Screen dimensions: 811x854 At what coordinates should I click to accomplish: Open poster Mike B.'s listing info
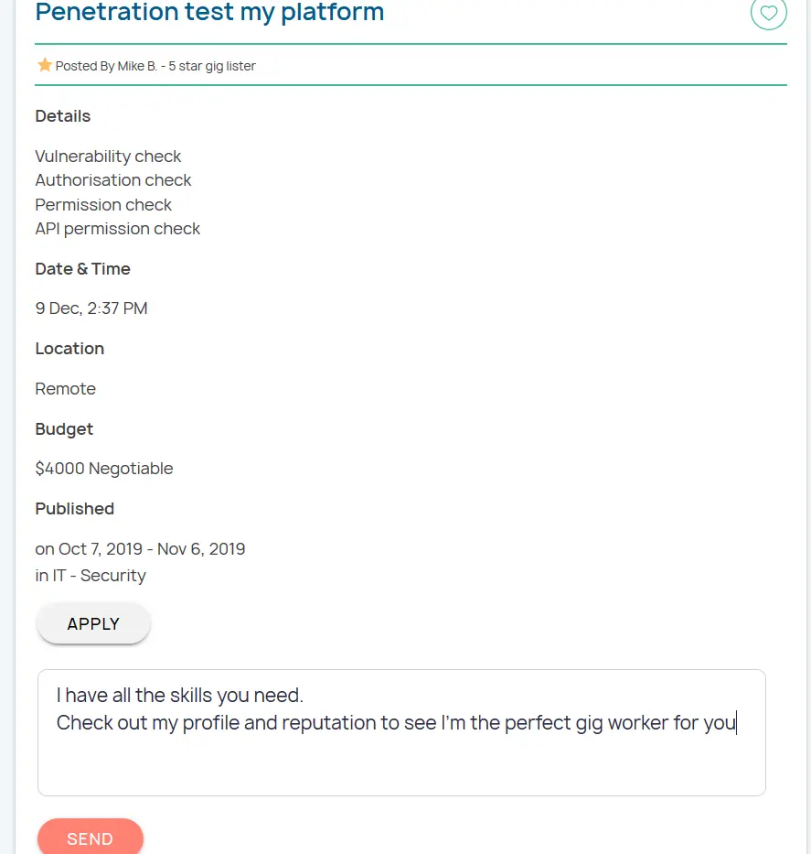[155, 66]
